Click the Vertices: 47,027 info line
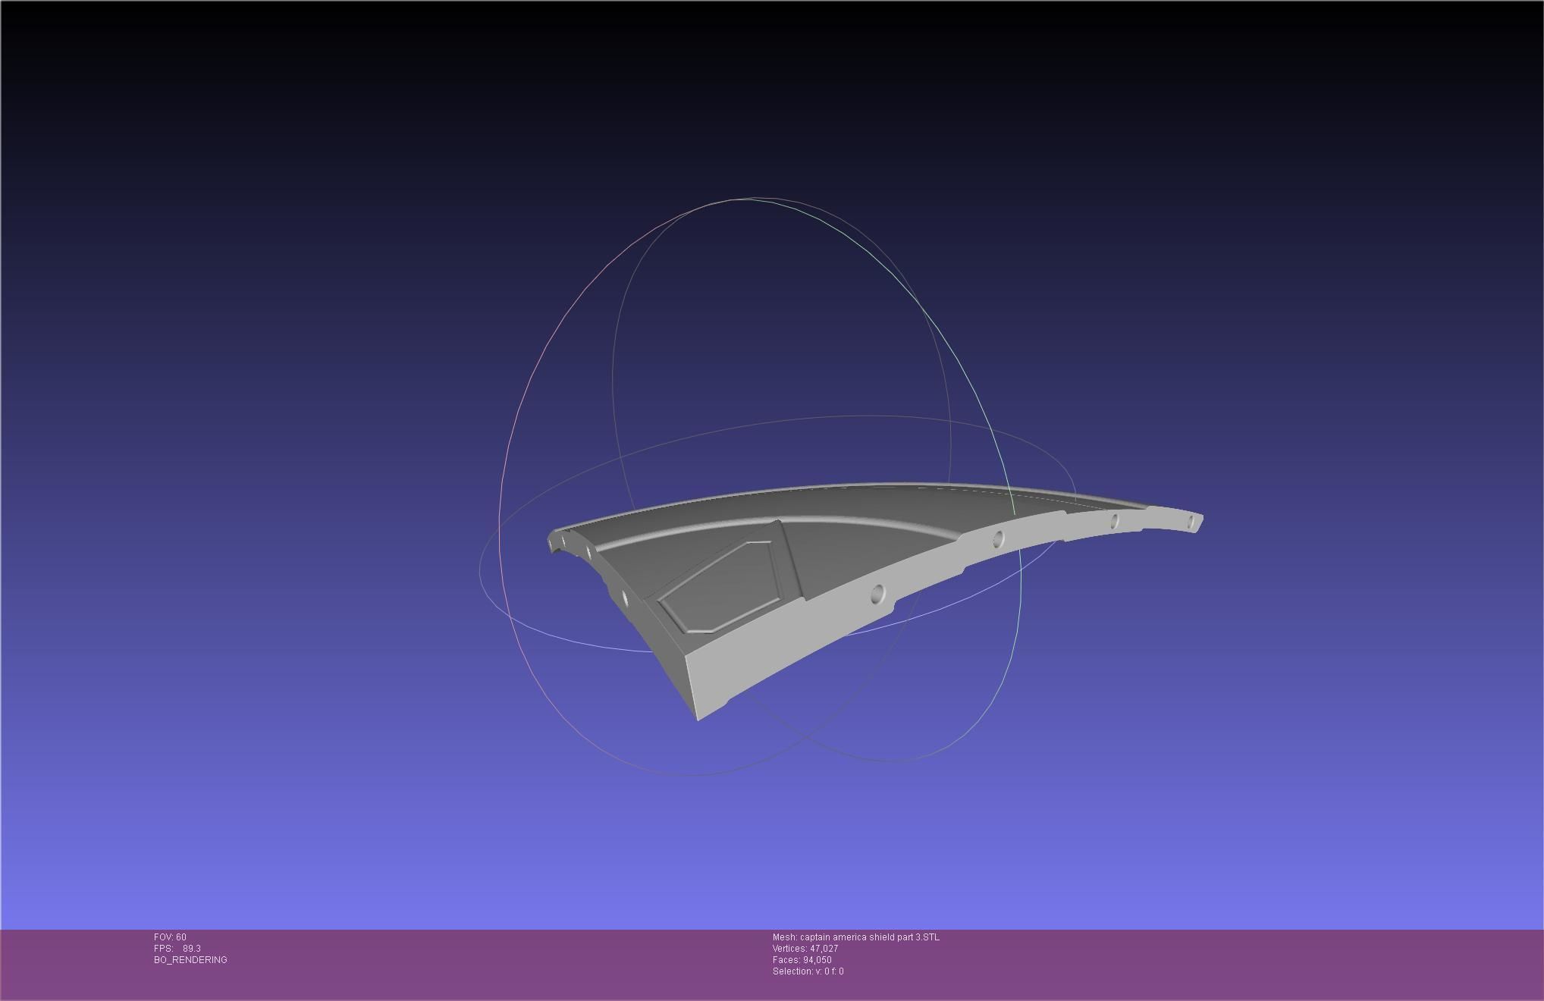The height and width of the screenshot is (1001, 1544). pyautogui.click(x=805, y=949)
